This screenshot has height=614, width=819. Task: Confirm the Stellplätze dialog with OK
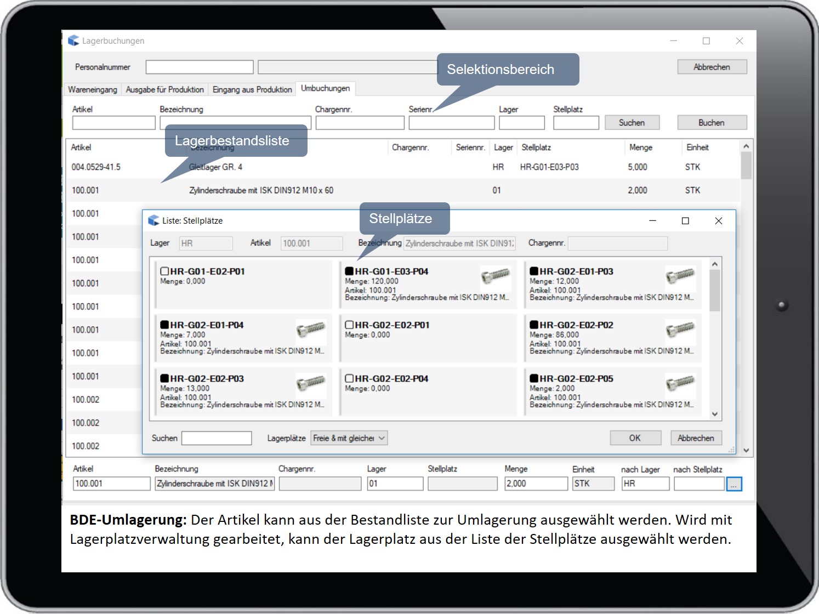coord(635,438)
